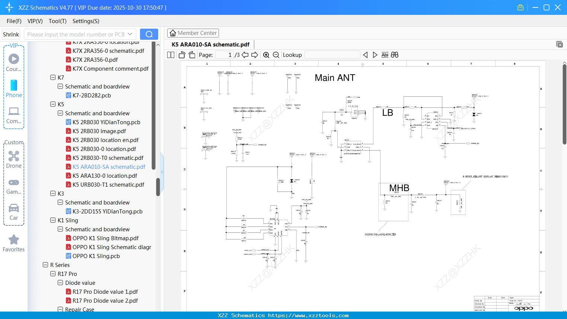Open the Tool(T) menu
Image resolution: width=567 pixels, height=319 pixels.
[57, 21]
